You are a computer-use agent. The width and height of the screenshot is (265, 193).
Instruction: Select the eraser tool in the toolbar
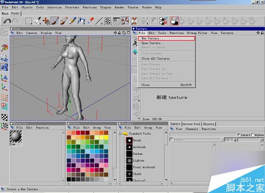(x=73, y=21)
